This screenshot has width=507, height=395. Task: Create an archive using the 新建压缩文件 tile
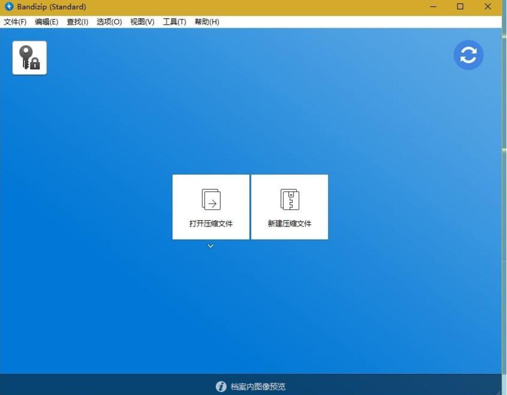click(x=289, y=206)
